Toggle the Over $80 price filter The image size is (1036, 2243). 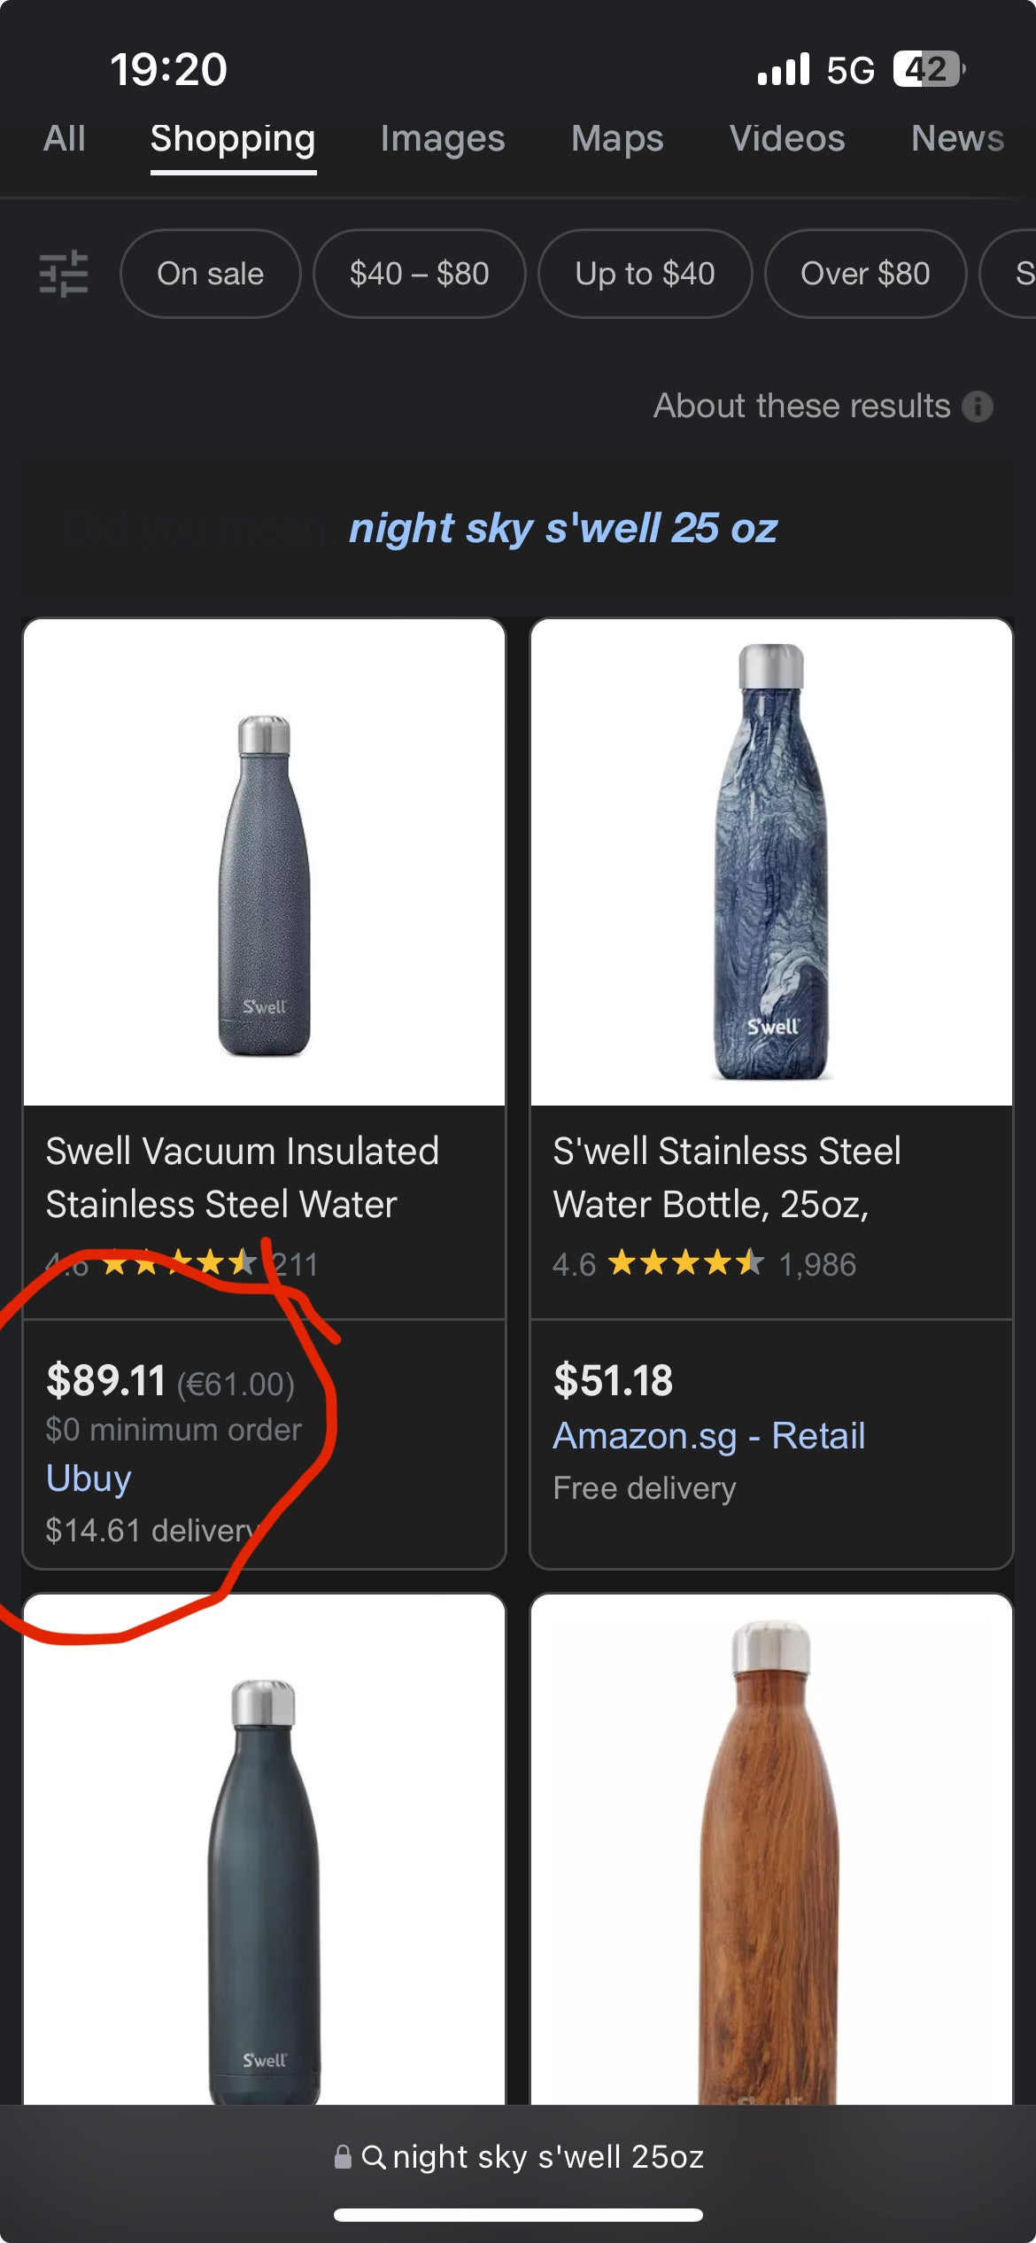point(864,274)
